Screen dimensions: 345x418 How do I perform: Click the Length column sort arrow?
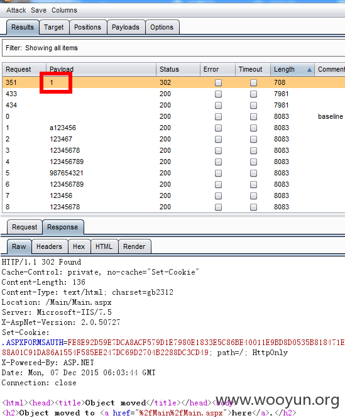309,70
